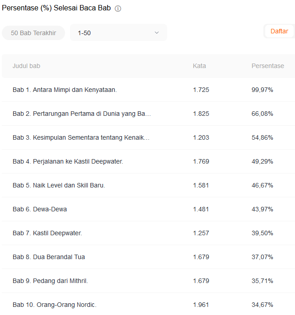Select Bab 1. Antara Mimpi dan Kenyataan
Screen dimensions: 295x315
tap(65, 90)
